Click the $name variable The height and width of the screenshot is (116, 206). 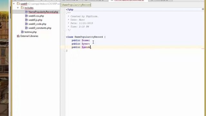(85, 40)
